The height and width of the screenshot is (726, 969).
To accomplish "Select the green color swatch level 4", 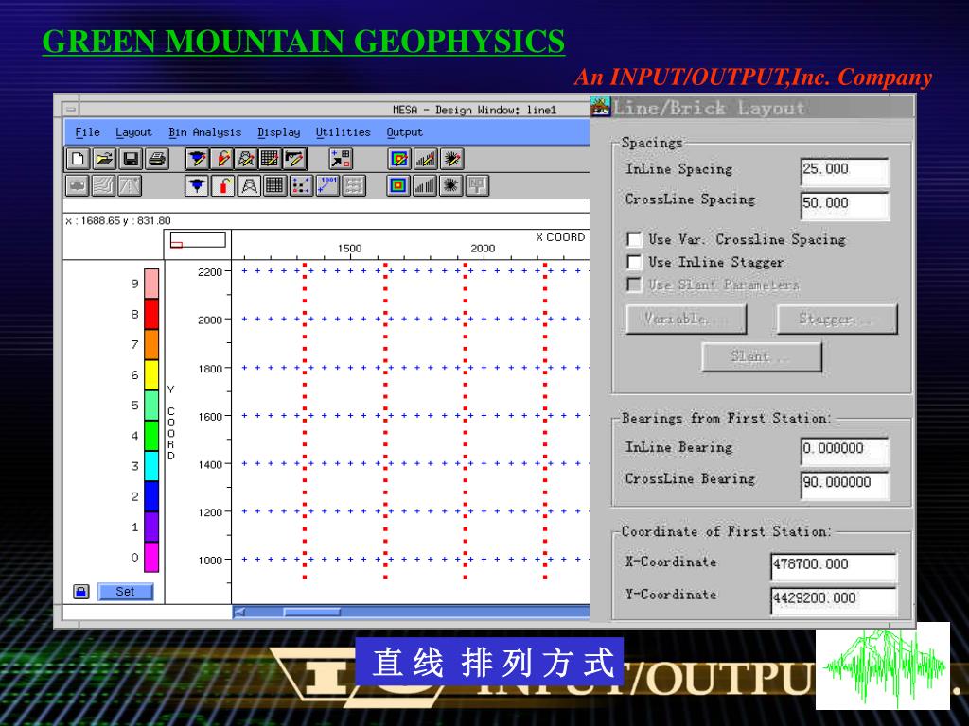I will [x=151, y=436].
